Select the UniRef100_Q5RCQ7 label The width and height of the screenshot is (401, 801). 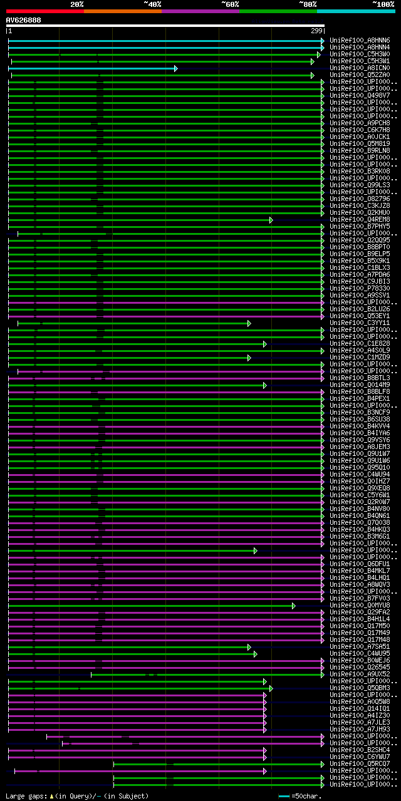[360, 764]
